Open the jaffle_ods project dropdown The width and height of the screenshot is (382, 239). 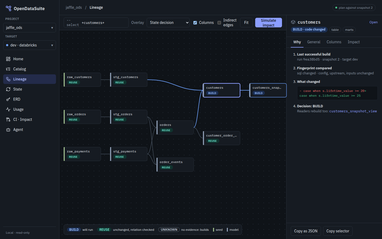point(29,28)
